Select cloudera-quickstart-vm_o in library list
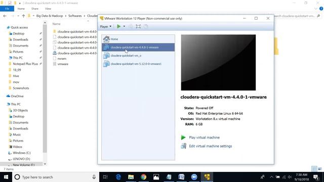This screenshot has width=324, height=182. (138, 56)
